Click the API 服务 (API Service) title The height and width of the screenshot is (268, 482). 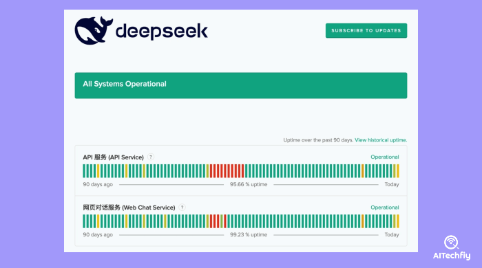pyautogui.click(x=113, y=157)
